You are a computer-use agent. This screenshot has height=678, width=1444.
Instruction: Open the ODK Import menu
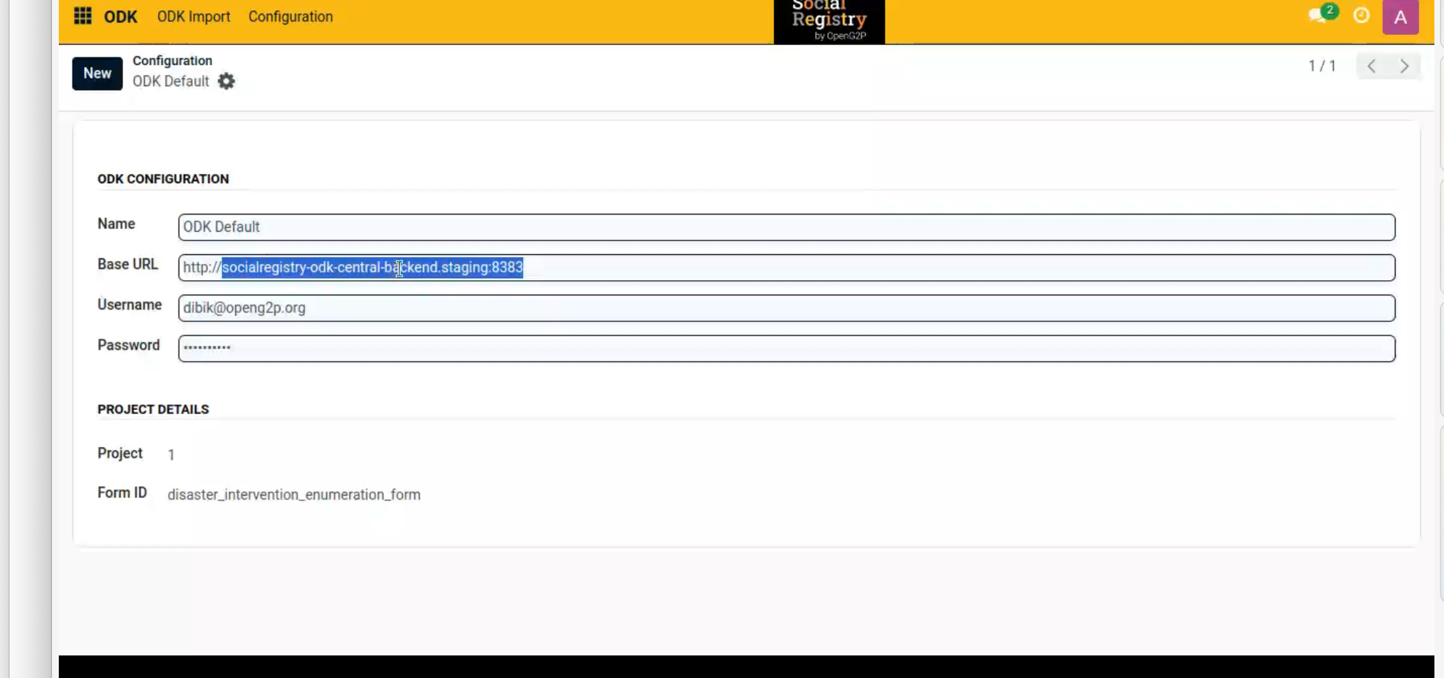193,16
